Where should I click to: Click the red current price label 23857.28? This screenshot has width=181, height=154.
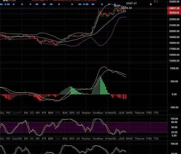pyautogui.click(x=173, y=9)
